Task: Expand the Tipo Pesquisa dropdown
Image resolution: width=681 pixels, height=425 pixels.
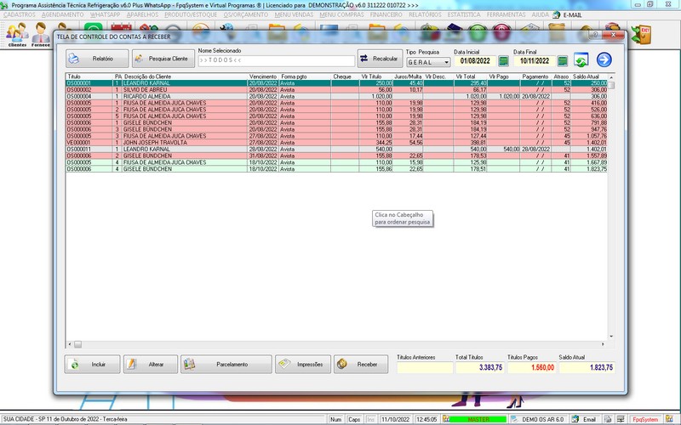Action: [447, 62]
